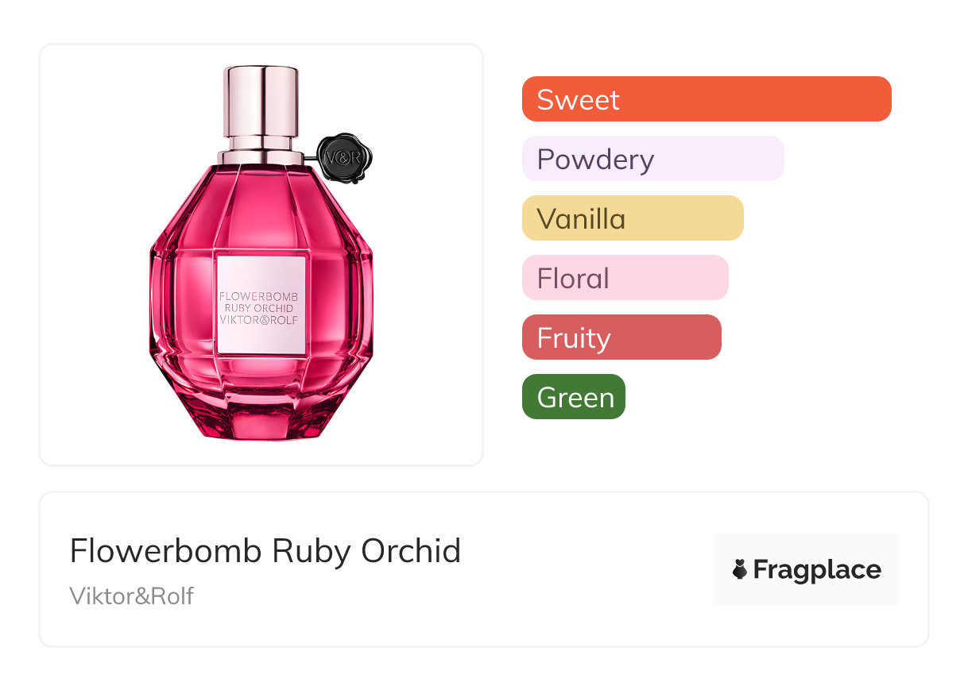Image resolution: width=968 pixels, height=686 pixels.
Task: Select the Powdery accord bar
Action: point(652,159)
